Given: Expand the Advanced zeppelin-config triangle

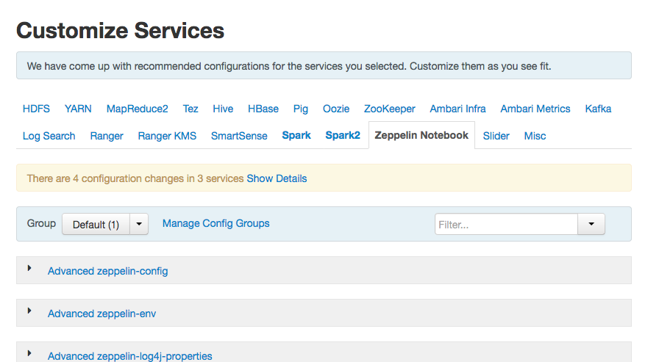Looking at the screenshot, I should pyautogui.click(x=30, y=269).
